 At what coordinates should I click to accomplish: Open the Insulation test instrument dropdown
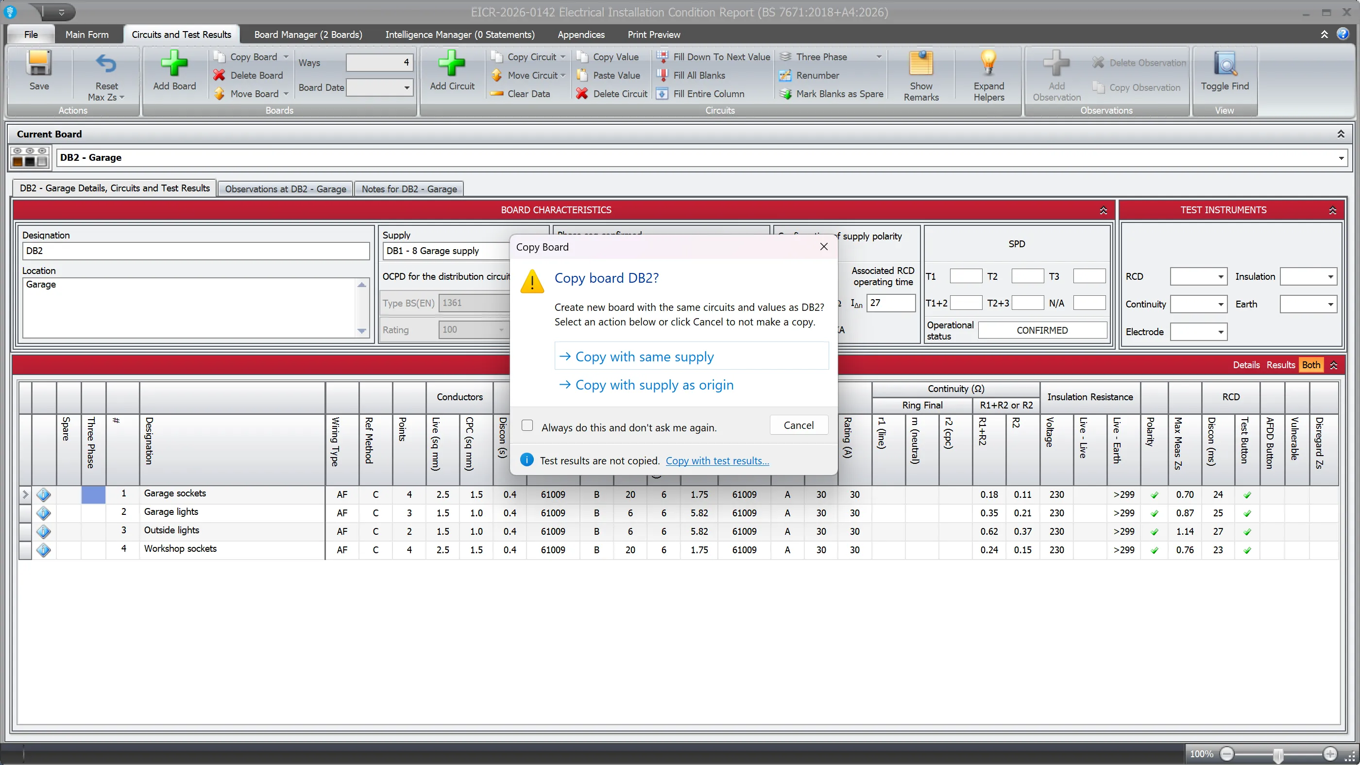pos(1330,277)
